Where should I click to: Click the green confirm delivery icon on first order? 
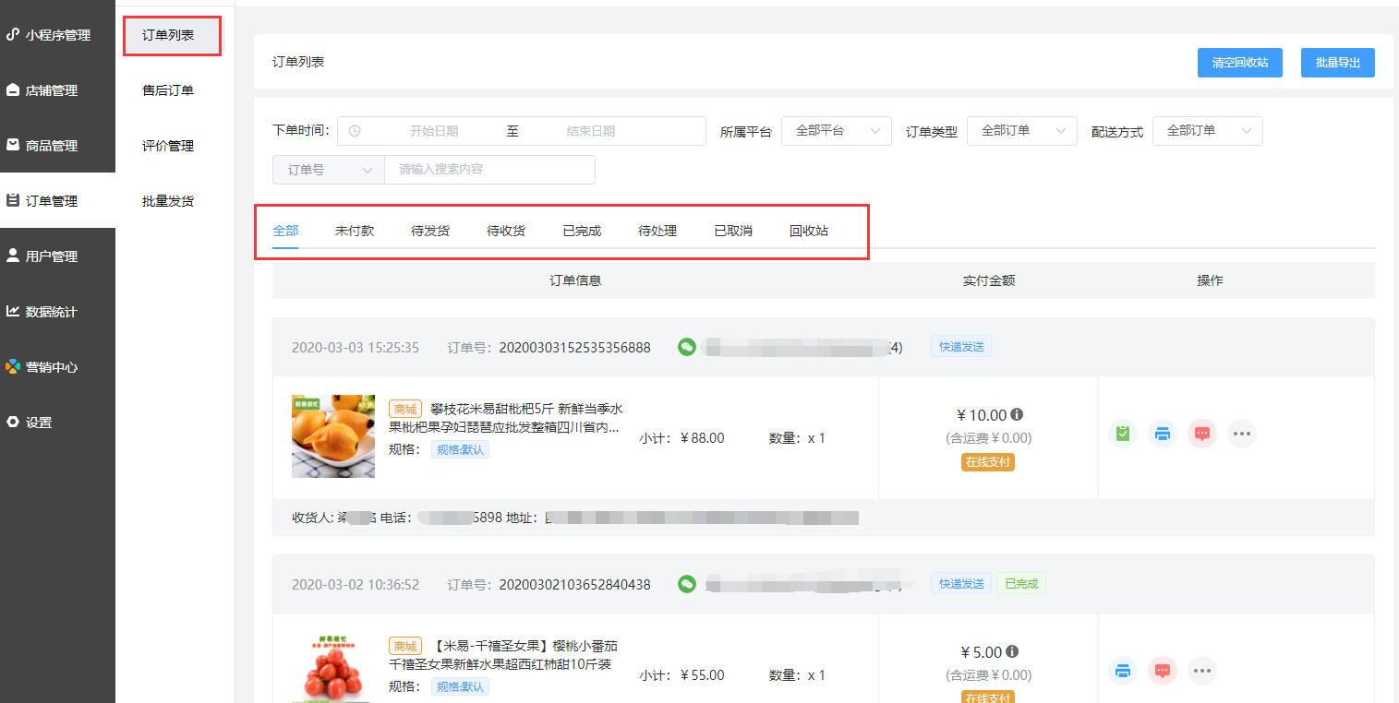pos(1122,434)
